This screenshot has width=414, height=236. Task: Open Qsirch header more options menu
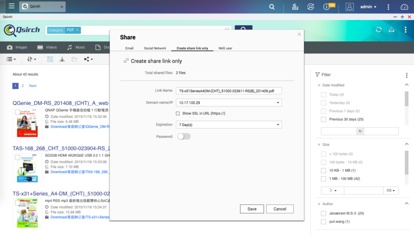(406, 30)
